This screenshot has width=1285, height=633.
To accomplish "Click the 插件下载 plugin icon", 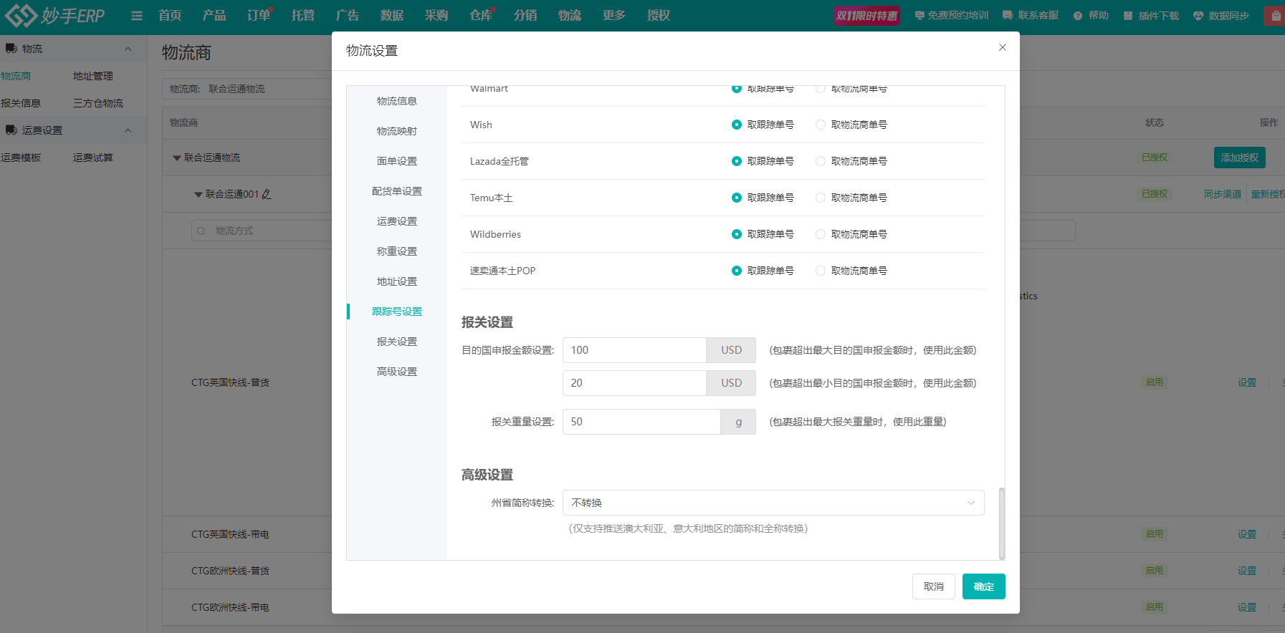I will point(1128,16).
